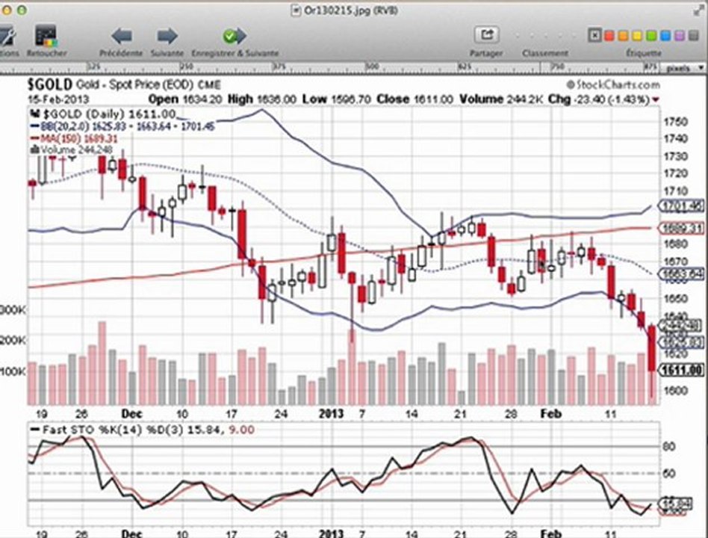Click the 1689.31 moving average price tag
Screen dimensions: 708x538
pyautogui.click(x=681, y=228)
